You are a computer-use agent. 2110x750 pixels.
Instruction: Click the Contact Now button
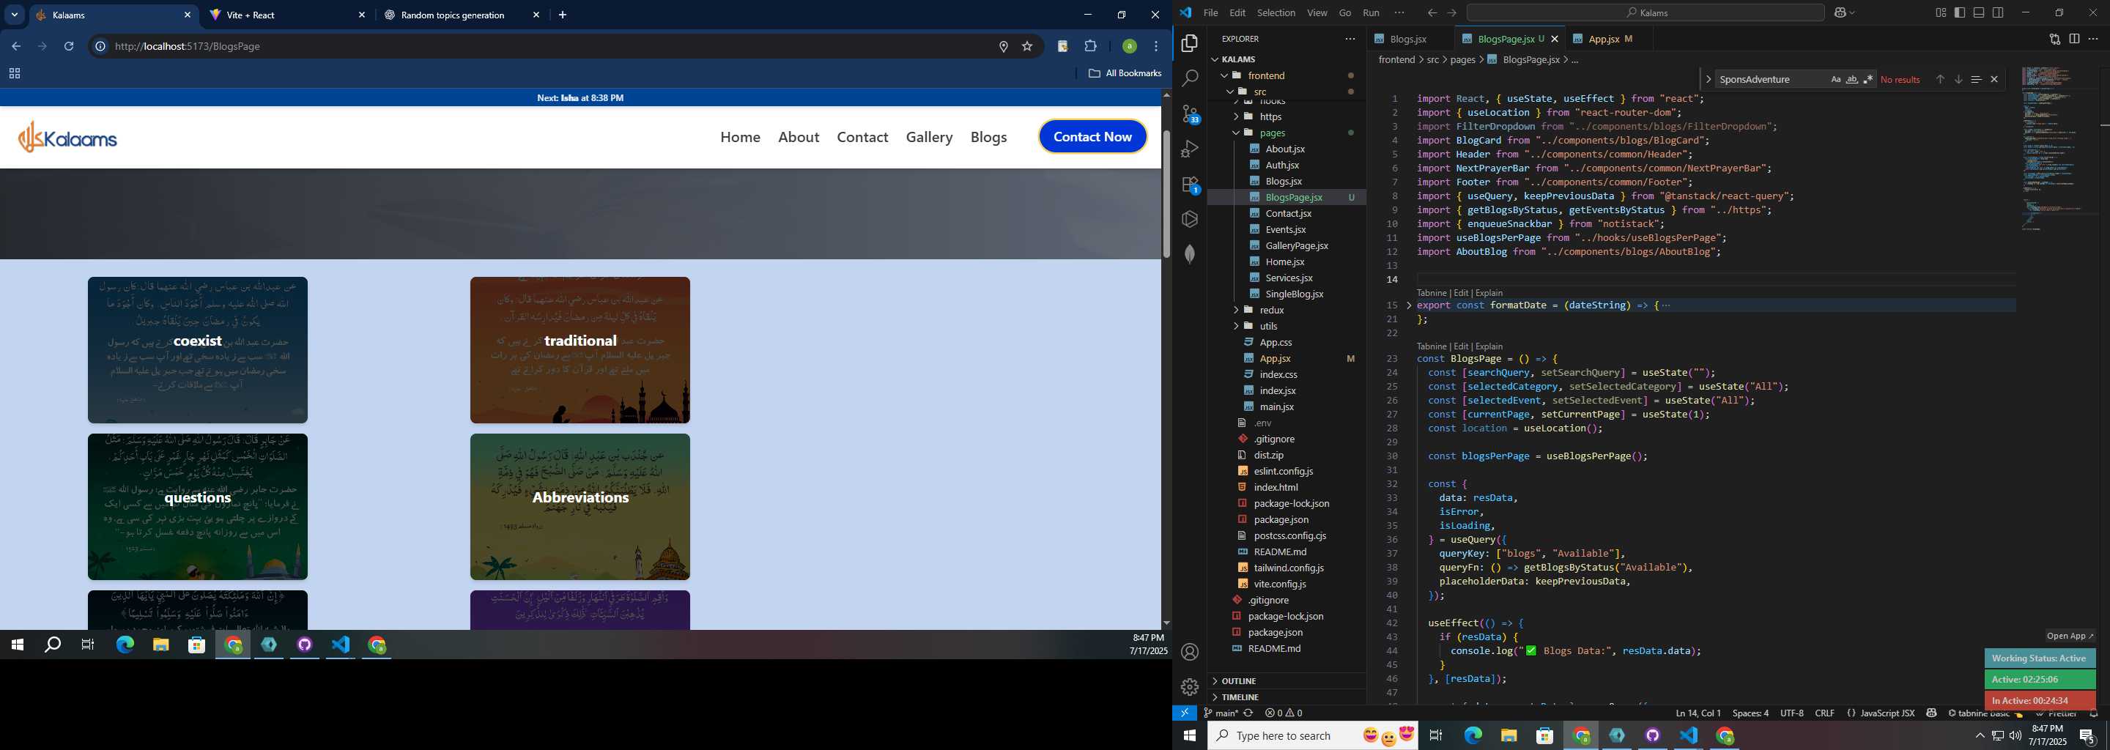[1092, 137]
